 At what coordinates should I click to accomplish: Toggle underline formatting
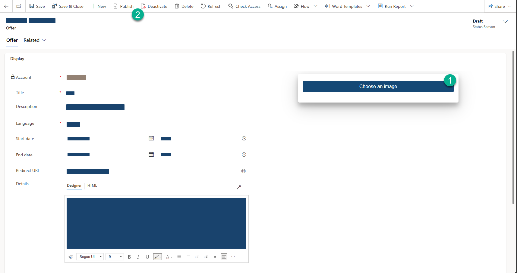click(x=147, y=257)
